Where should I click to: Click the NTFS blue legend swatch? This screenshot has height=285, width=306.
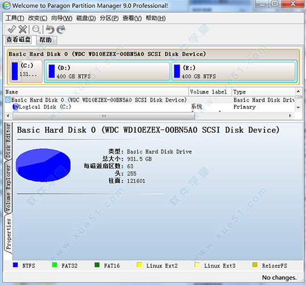click(15, 265)
